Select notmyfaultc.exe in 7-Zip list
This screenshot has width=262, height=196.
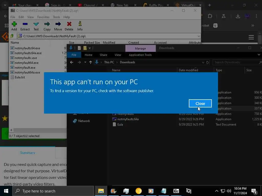pyautogui.click(x=26, y=58)
